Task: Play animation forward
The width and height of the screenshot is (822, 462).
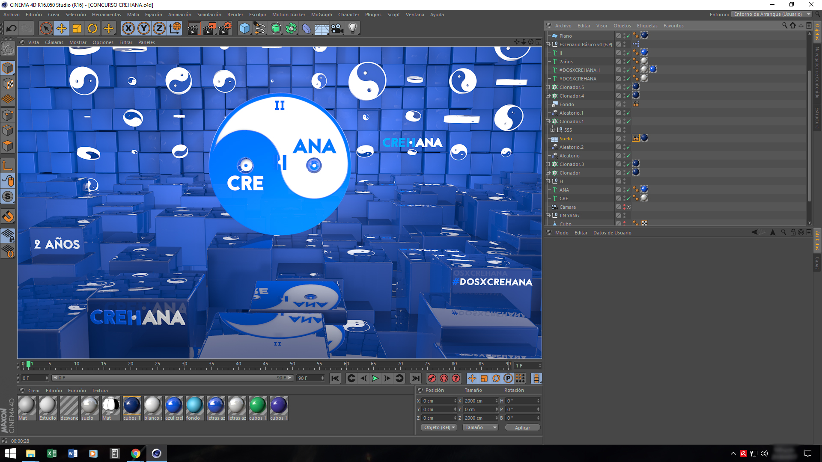Action: (x=375, y=378)
